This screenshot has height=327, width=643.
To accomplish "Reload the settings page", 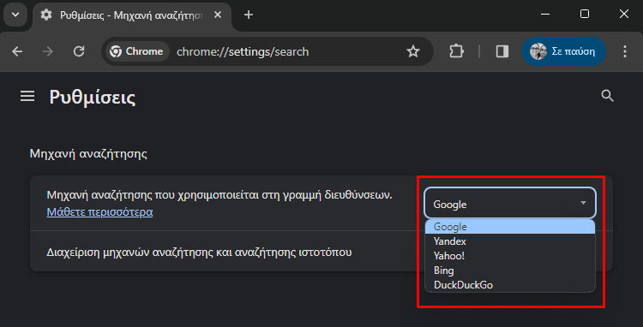I will click(79, 51).
